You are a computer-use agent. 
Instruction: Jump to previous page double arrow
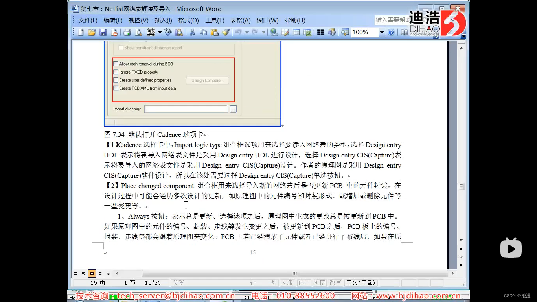coord(462,249)
